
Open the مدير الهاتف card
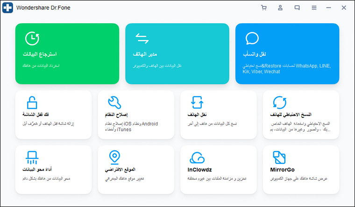coord(177,54)
